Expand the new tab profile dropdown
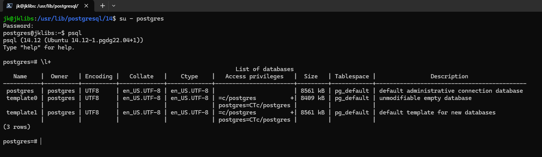Screen dimensions: 542x157 coord(114,6)
